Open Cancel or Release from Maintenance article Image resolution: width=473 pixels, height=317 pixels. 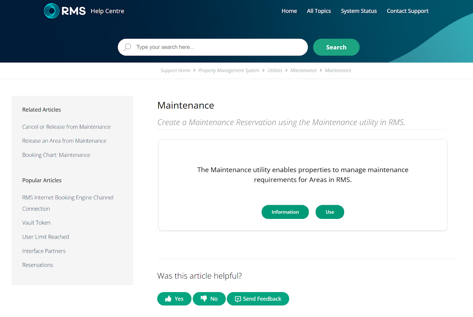click(x=66, y=127)
